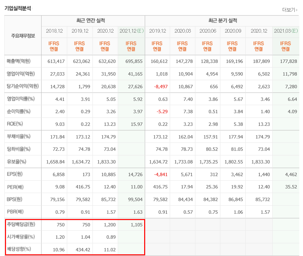Image resolution: width=303 pixels, height=256 pixels.
Task: Click IFRS 연결 under 2021.03(E)
Action: tap(285, 46)
